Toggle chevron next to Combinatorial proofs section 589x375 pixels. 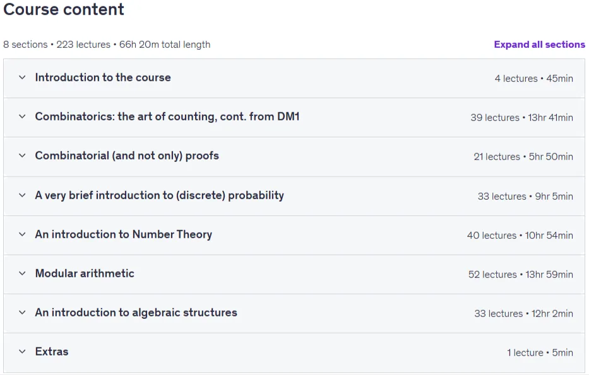click(22, 156)
